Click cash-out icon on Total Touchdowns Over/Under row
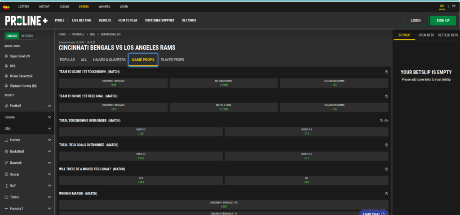This screenshot has width=460, height=215. (x=386, y=120)
